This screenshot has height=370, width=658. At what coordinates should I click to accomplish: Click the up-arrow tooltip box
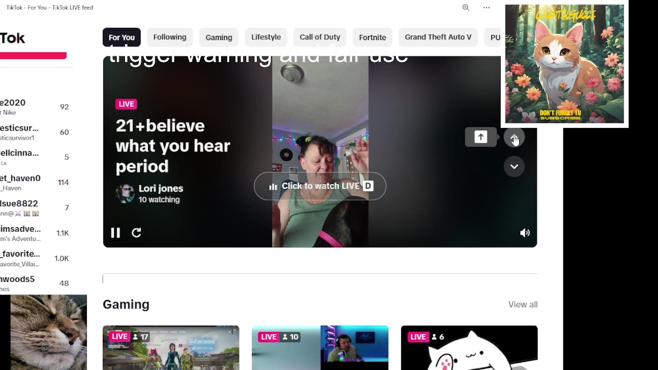click(481, 137)
